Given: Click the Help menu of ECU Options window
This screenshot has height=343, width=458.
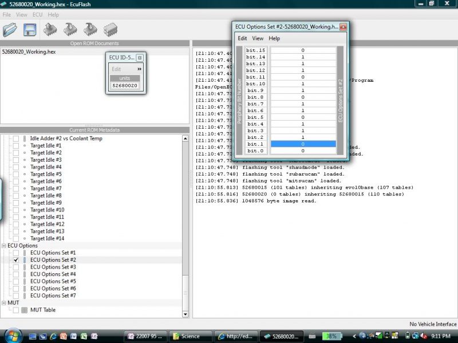Looking at the screenshot, I should coord(274,38).
